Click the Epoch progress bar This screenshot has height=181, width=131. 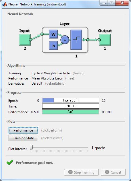point(71,100)
